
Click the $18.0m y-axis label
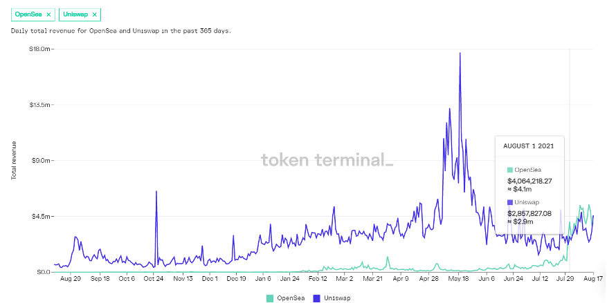pyautogui.click(x=39, y=49)
